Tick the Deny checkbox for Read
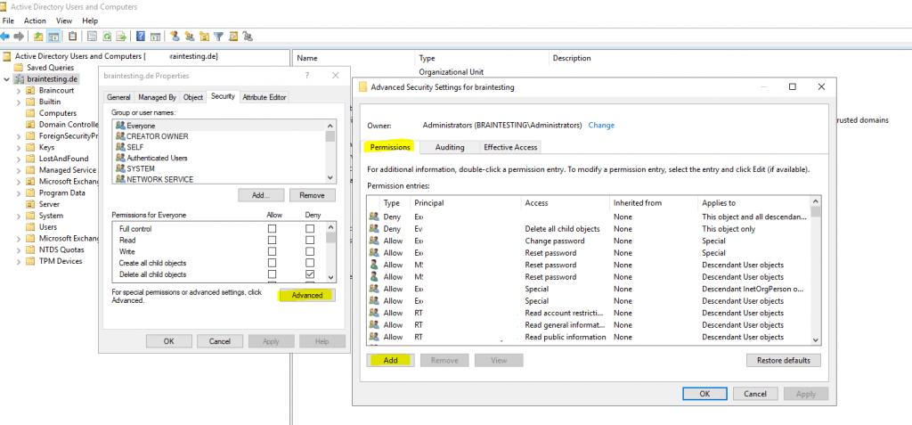This screenshot has width=912, height=425. pyautogui.click(x=310, y=240)
